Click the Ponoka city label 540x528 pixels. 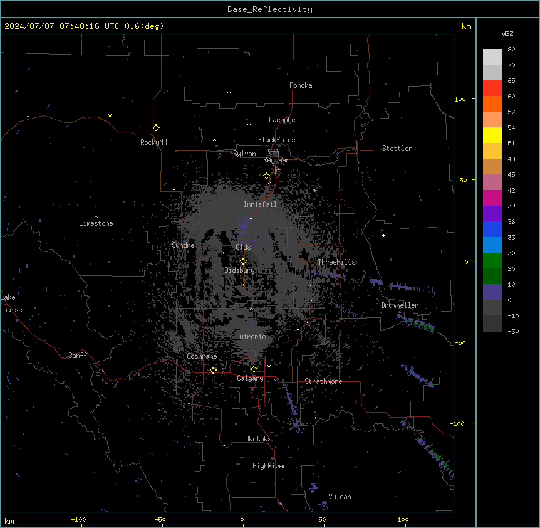[301, 85]
